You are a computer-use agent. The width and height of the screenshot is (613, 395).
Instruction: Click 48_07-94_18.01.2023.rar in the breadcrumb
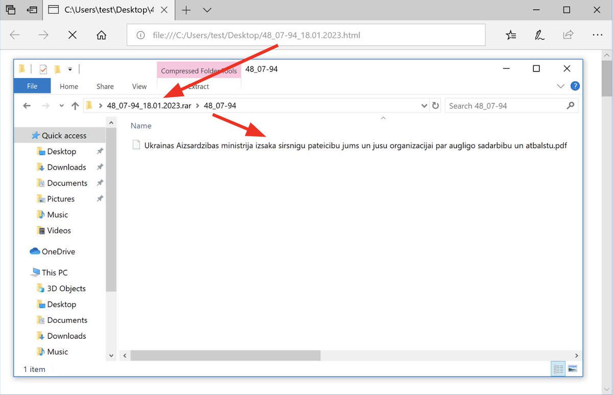point(149,106)
